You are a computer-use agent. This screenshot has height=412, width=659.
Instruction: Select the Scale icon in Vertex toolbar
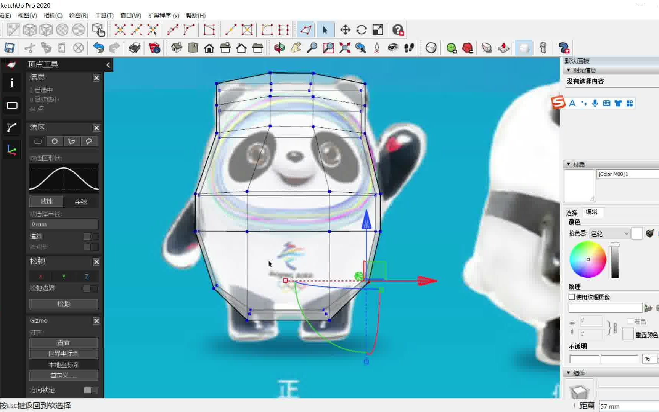tap(378, 30)
